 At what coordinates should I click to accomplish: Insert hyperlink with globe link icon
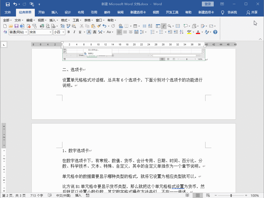coord(121,26)
